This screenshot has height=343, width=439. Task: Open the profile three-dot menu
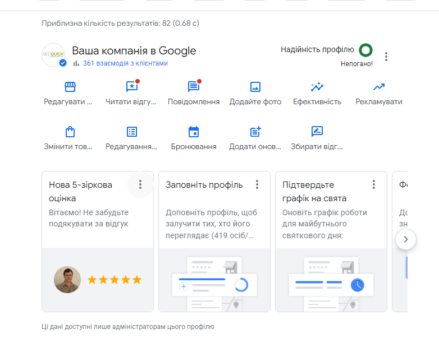click(x=386, y=57)
